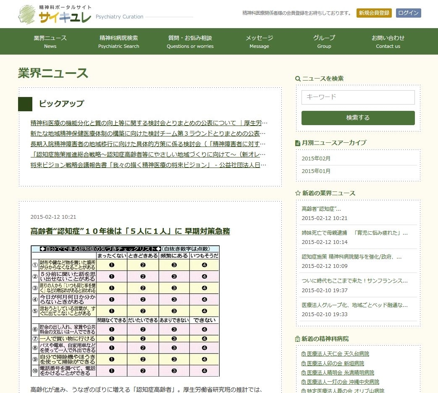
Task: Click the document icon beside 月別ニュースアーカイブ
Action: pyautogui.click(x=298, y=143)
